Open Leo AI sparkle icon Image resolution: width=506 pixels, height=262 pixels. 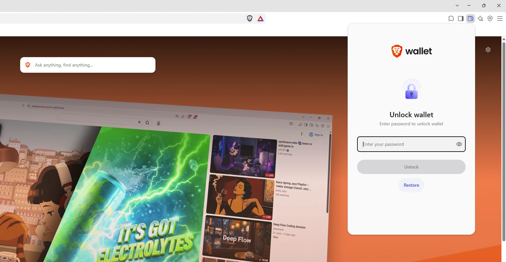480,19
